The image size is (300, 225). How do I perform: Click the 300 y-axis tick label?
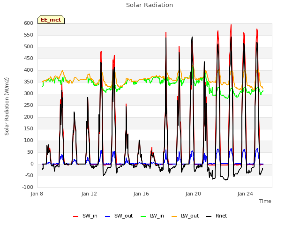[x=29, y=94]
